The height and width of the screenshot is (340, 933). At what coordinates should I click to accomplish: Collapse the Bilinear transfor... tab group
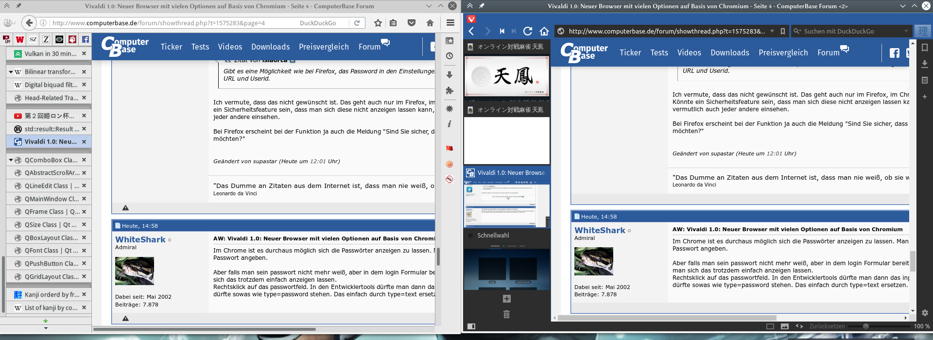pos(11,72)
